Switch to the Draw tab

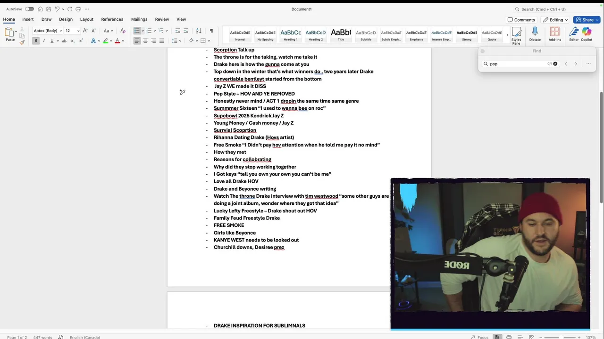pyautogui.click(x=46, y=19)
